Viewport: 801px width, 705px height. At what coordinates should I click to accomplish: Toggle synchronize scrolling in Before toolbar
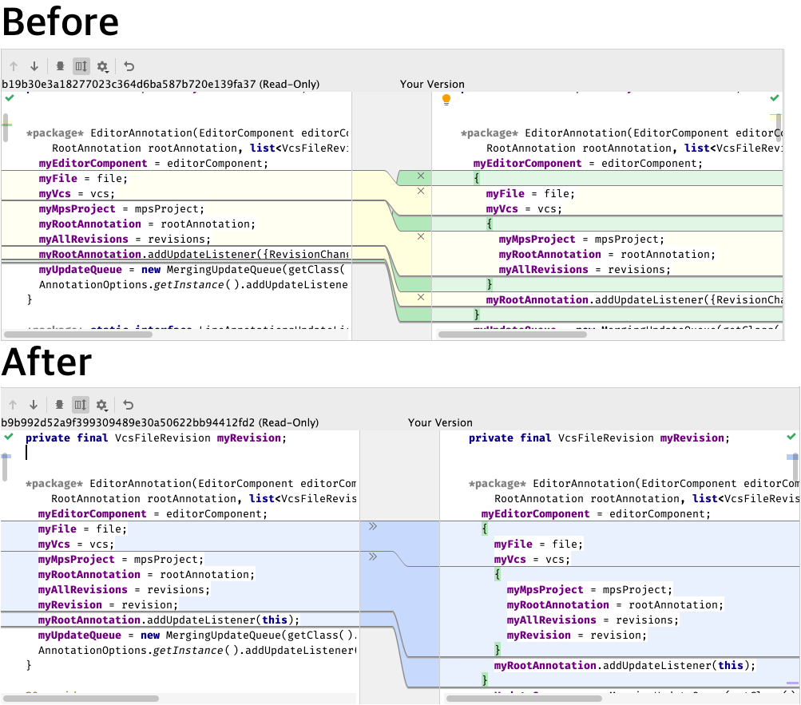pos(81,66)
